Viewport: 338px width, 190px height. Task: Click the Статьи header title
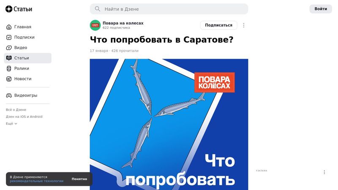[x=23, y=9]
